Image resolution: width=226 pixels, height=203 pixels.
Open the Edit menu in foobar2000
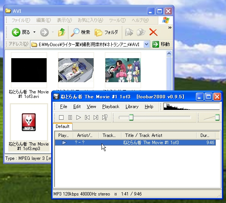(x=77, y=107)
